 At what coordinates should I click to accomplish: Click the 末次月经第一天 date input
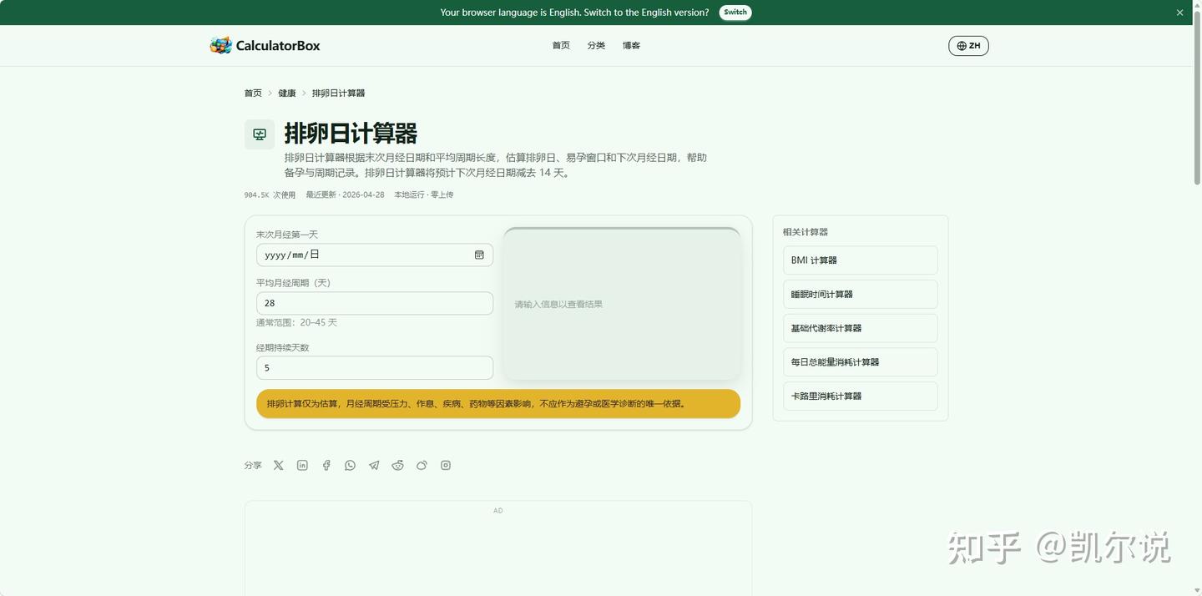click(x=375, y=255)
